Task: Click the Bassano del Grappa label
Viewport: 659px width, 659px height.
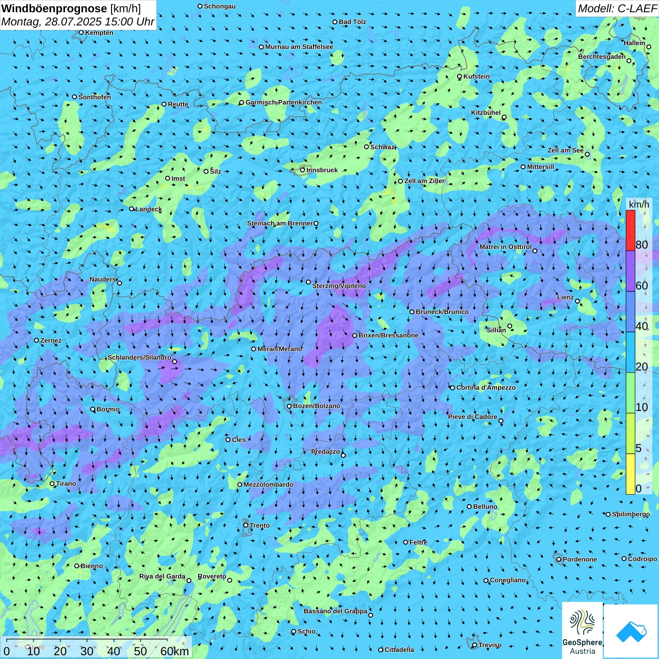Action: tap(336, 611)
